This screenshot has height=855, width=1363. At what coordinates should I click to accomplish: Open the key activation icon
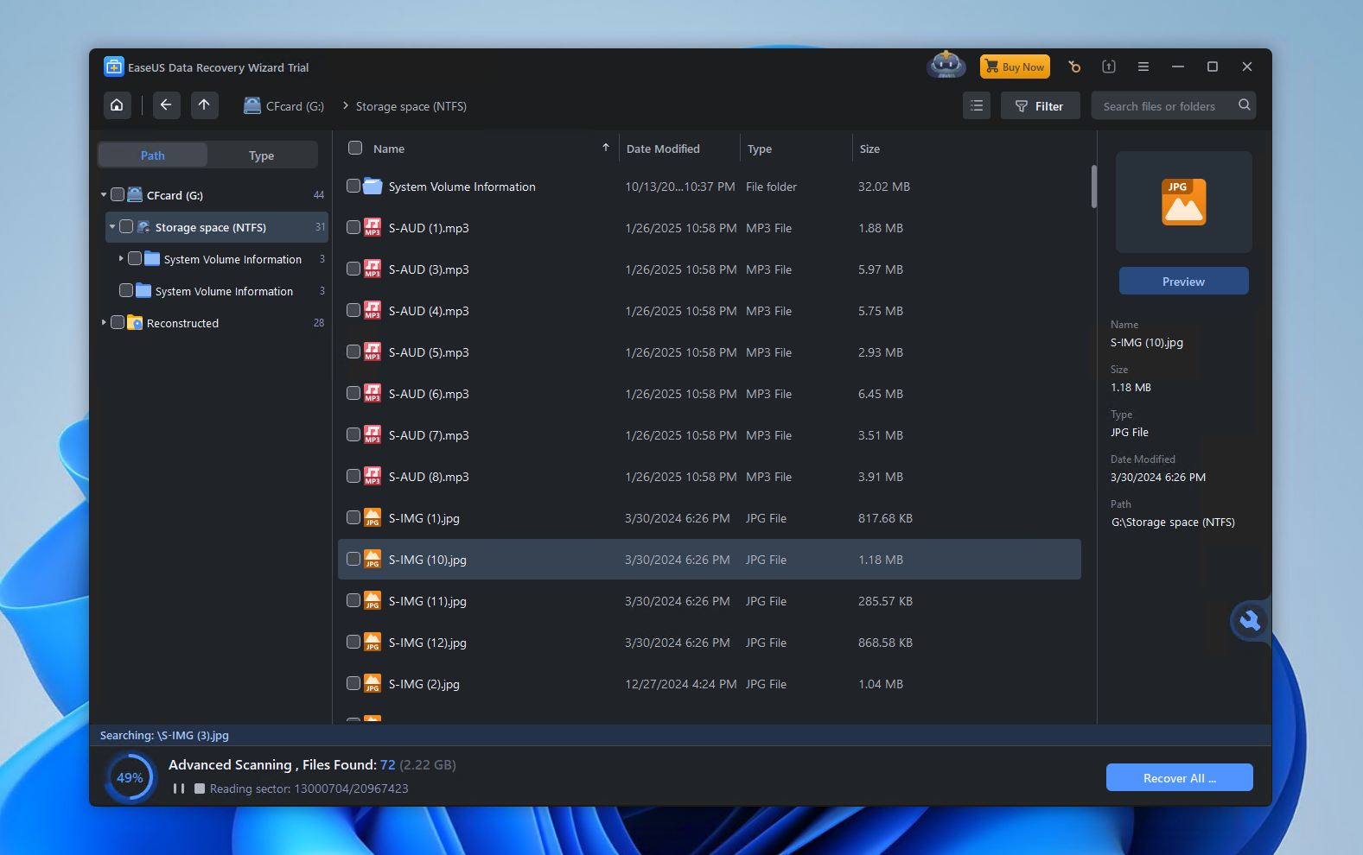[1074, 66]
